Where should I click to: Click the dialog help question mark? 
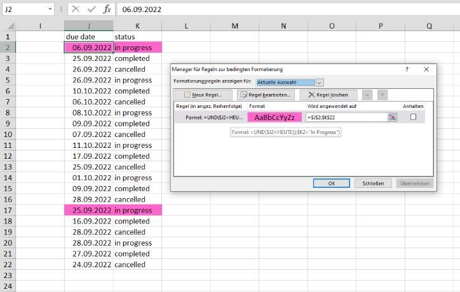point(407,69)
